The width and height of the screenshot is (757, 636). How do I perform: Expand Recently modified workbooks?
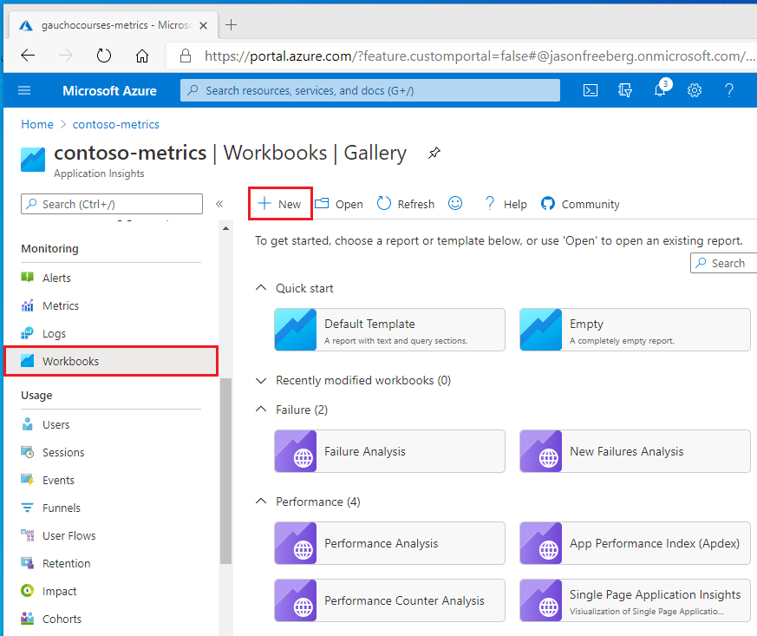tap(261, 380)
